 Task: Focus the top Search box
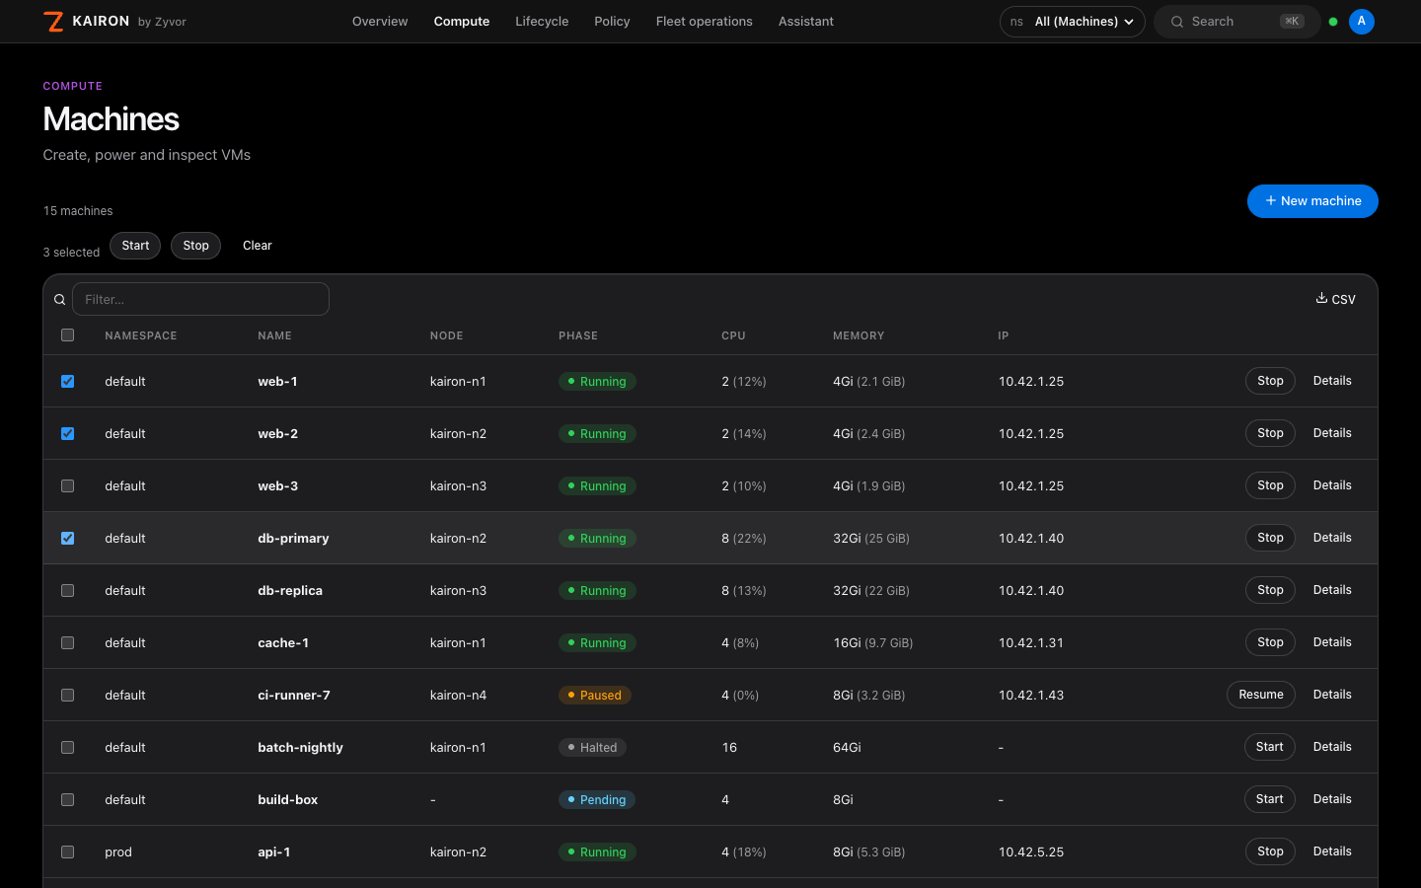1237,22
